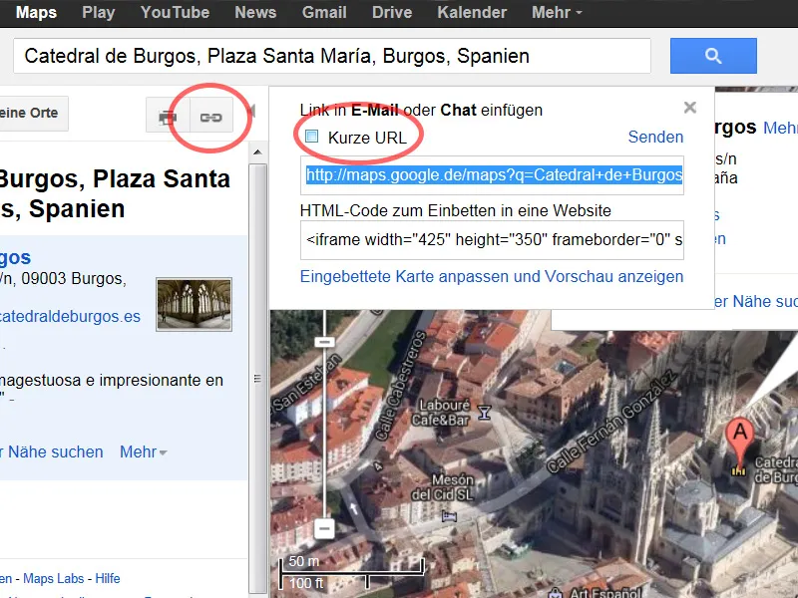Enable the Kurze URL checkbox
Image resolution: width=798 pixels, height=598 pixels.
(311, 137)
